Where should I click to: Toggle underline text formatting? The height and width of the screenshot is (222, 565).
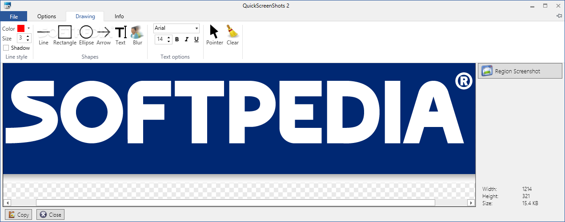point(196,40)
